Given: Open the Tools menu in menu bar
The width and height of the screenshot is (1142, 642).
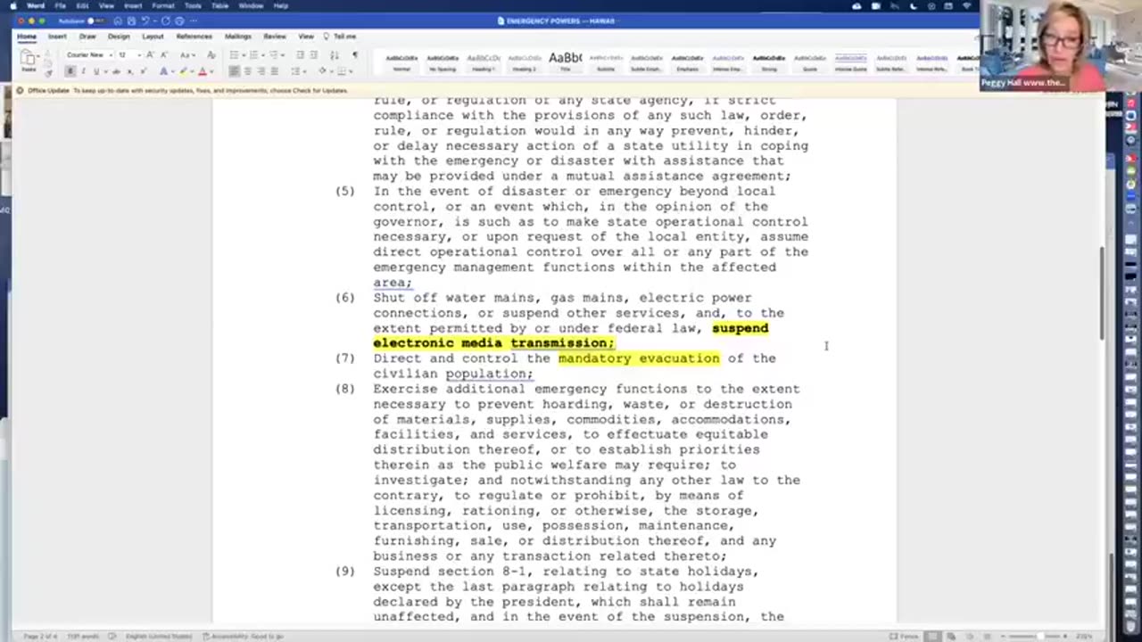Looking at the screenshot, I should [x=193, y=5].
